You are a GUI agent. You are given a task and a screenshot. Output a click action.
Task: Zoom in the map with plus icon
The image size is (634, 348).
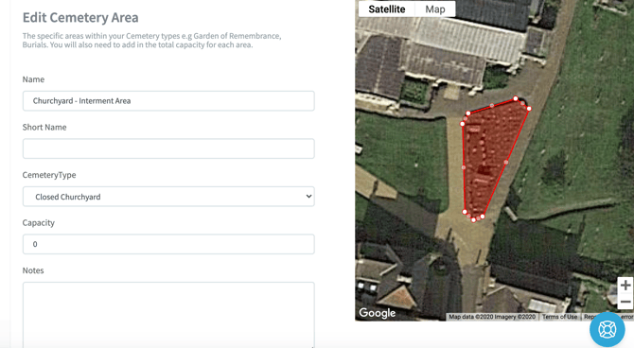pyautogui.click(x=625, y=285)
